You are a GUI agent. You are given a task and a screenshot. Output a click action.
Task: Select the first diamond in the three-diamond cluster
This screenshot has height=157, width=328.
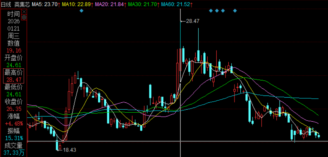(x=211, y=11)
